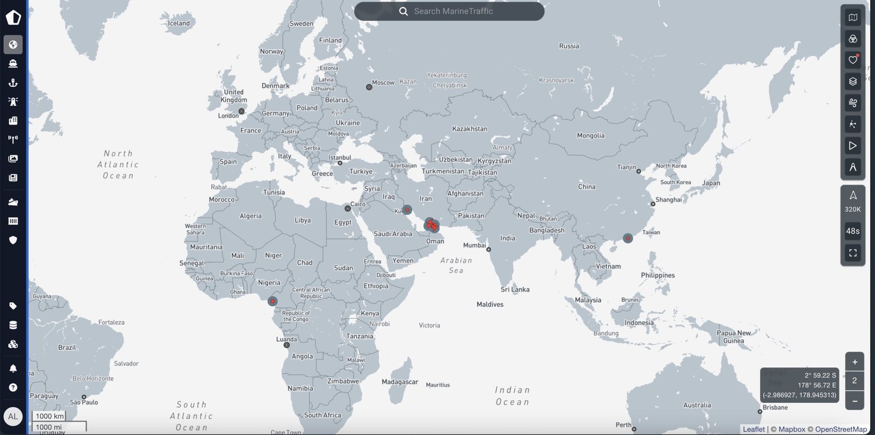Open the map style selector

(x=853, y=17)
